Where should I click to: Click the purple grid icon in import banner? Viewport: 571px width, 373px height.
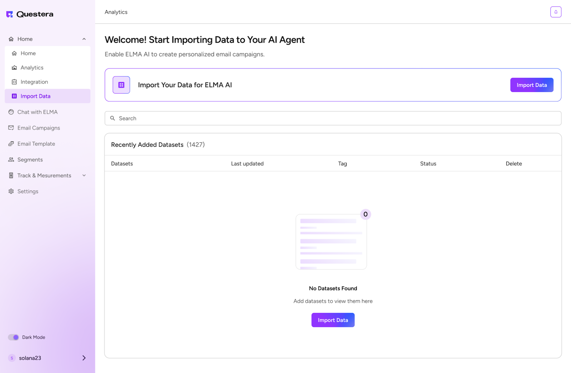point(121,85)
